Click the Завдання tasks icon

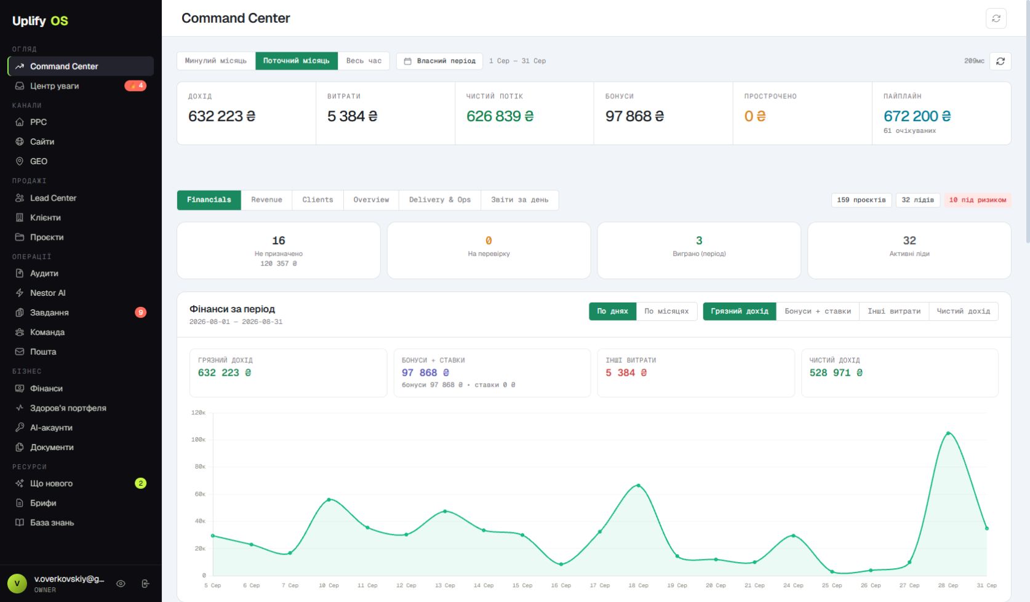pyautogui.click(x=20, y=313)
